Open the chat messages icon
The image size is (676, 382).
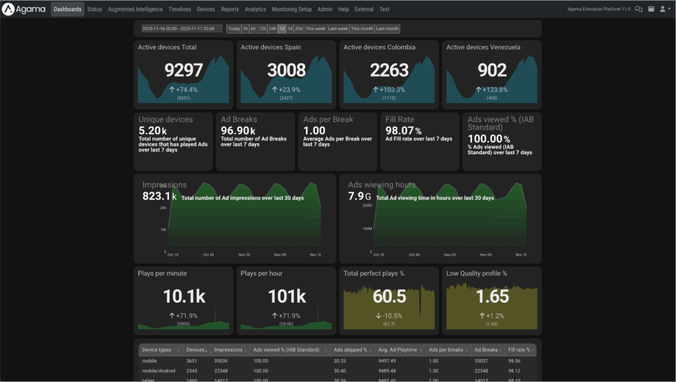click(638, 9)
